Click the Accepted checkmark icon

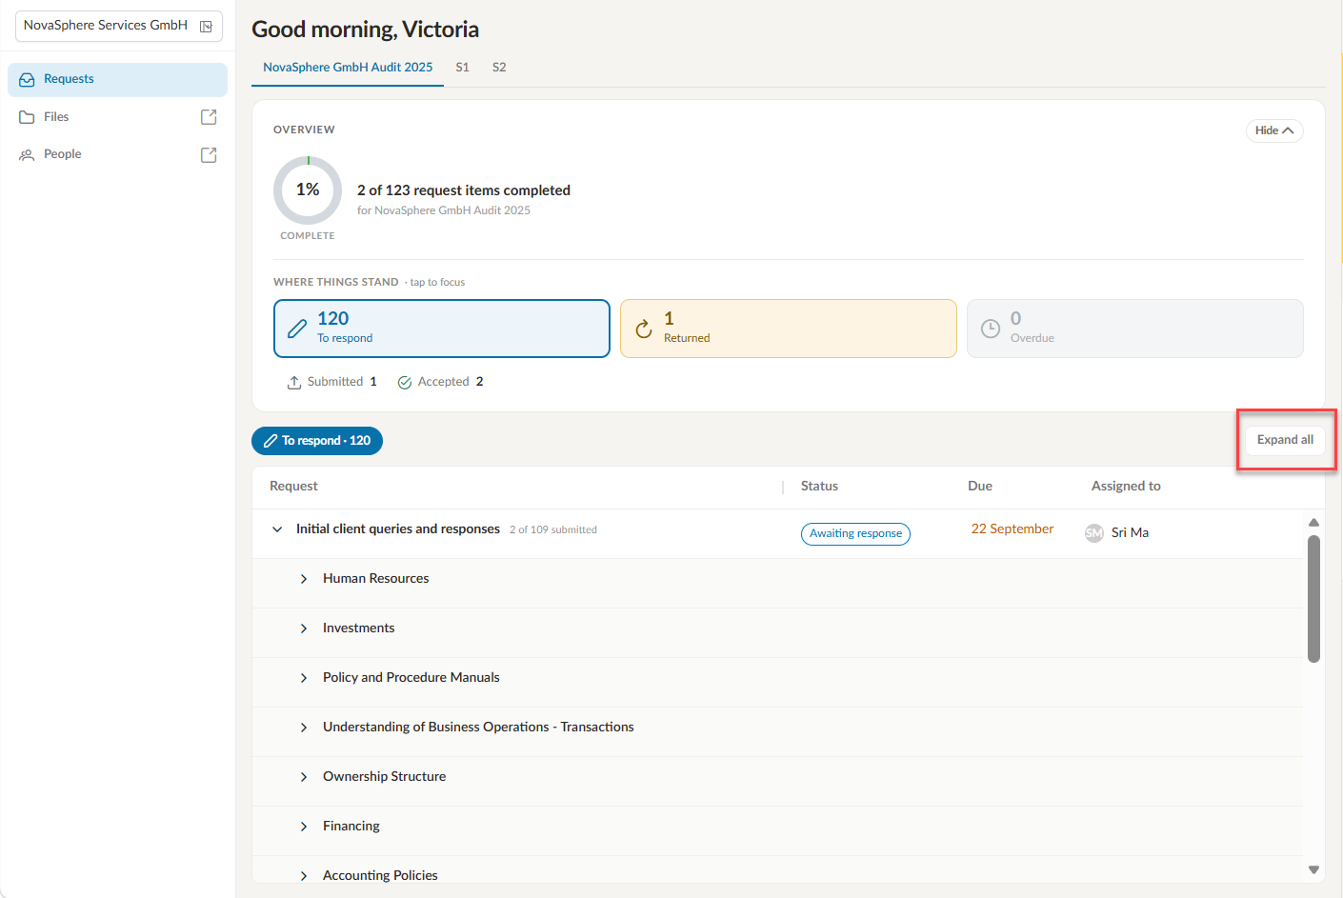click(x=405, y=382)
